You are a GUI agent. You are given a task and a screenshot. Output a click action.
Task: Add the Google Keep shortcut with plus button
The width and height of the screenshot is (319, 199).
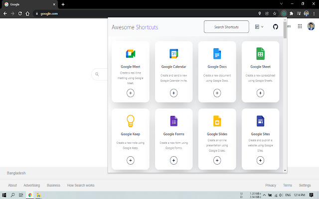tap(131, 160)
